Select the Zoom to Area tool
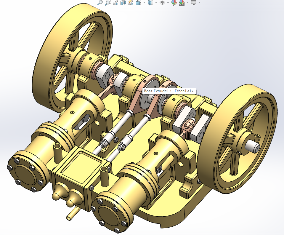Image resolution: width=284 pixels, height=235 pixels. coord(107,3)
